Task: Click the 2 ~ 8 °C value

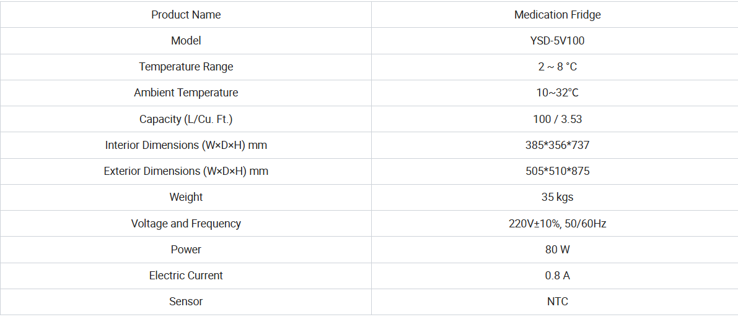Action: click(557, 67)
